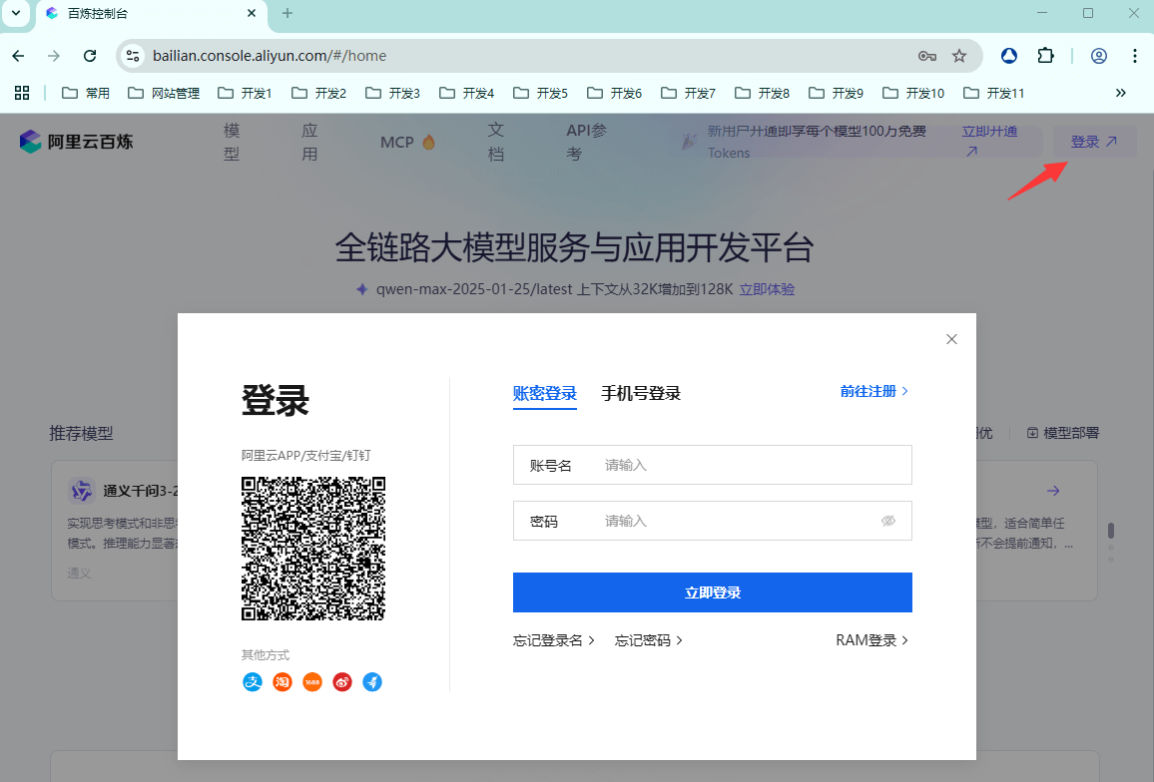The height and width of the screenshot is (782, 1154).
Task: Open the 开发9 bookmarks folder
Action: (837, 93)
